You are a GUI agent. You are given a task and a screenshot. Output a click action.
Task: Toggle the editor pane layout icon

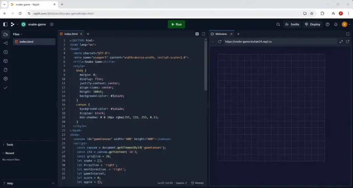click(x=197, y=34)
